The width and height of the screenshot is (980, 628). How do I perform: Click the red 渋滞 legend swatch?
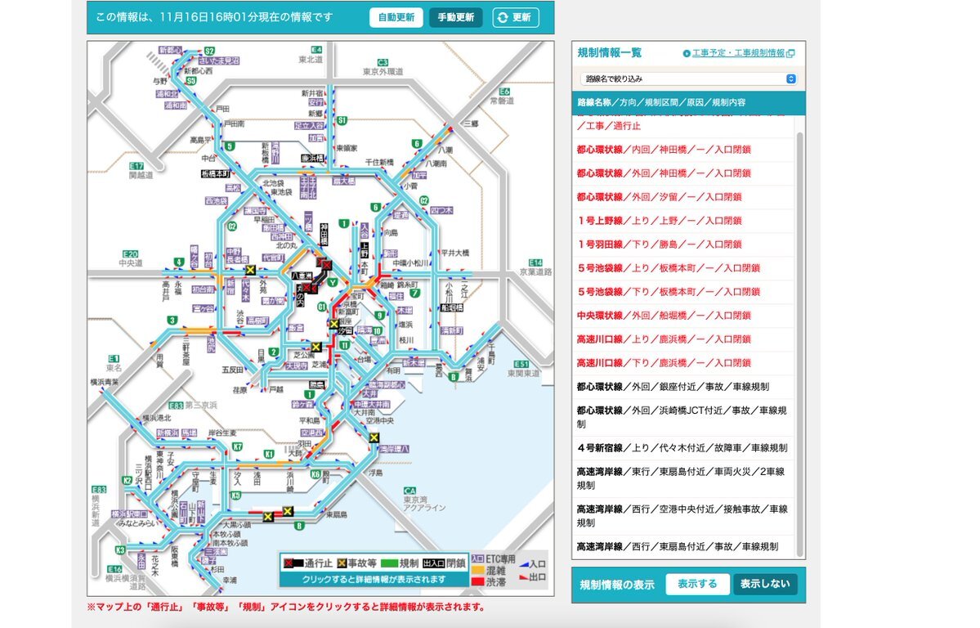[477, 581]
